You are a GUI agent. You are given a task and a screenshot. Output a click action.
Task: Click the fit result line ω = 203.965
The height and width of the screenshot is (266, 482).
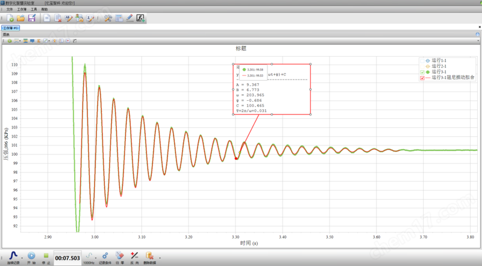[x=250, y=95]
